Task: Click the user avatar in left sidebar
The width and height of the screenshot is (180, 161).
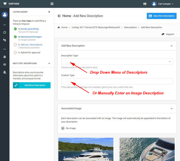Action: (4, 15)
